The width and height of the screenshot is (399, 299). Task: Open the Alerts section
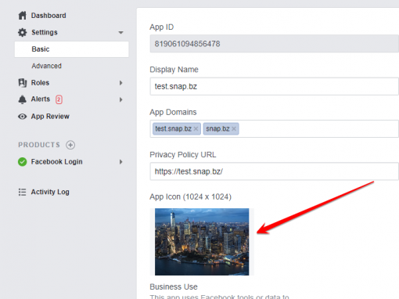click(41, 99)
